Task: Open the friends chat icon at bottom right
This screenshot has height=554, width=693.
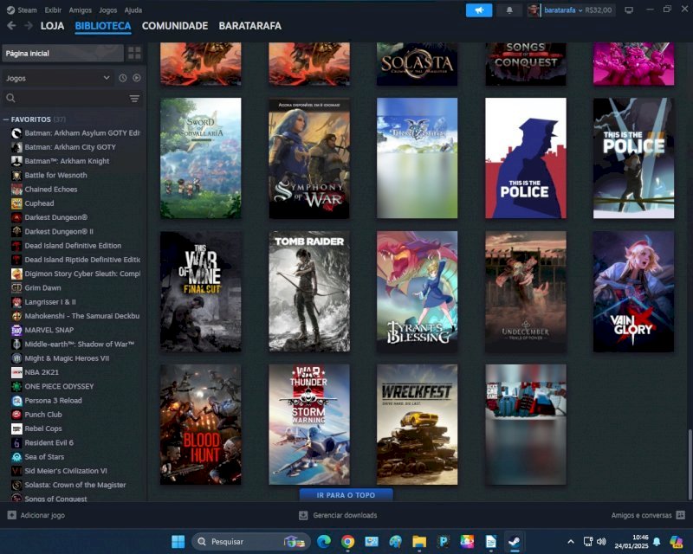Action: pyautogui.click(x=681, y=515)
